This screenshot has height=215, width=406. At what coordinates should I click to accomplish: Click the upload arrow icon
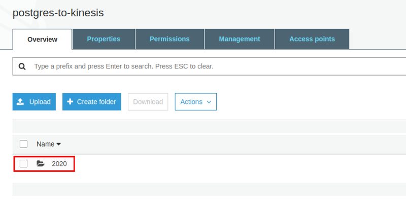point(20,102)
